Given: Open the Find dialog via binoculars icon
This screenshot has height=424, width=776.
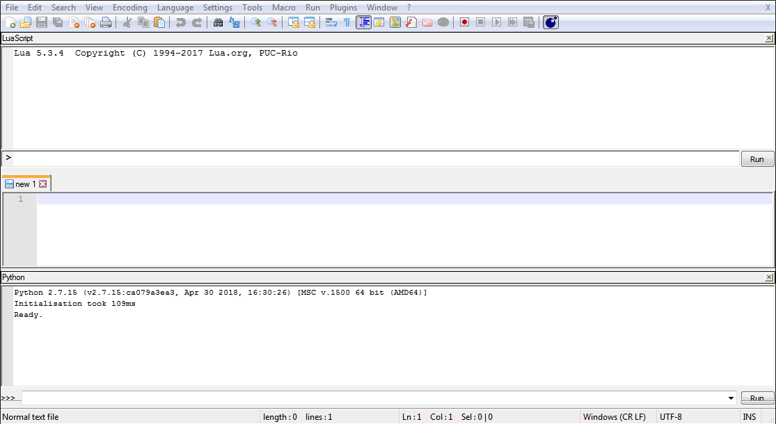Looking at the screenshot, I should pos(219,22).
